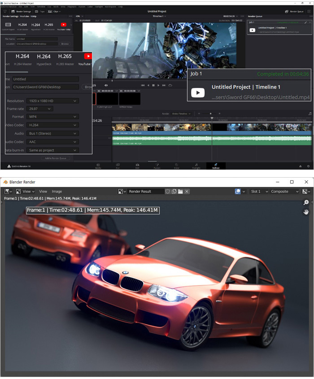This screenshot has width=314, height=379.
Task: Select pan hand tool in Blender Render
Action: (x=306, y=212)
